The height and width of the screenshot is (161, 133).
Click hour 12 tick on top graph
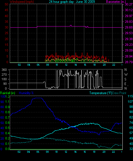pos(66,65)
